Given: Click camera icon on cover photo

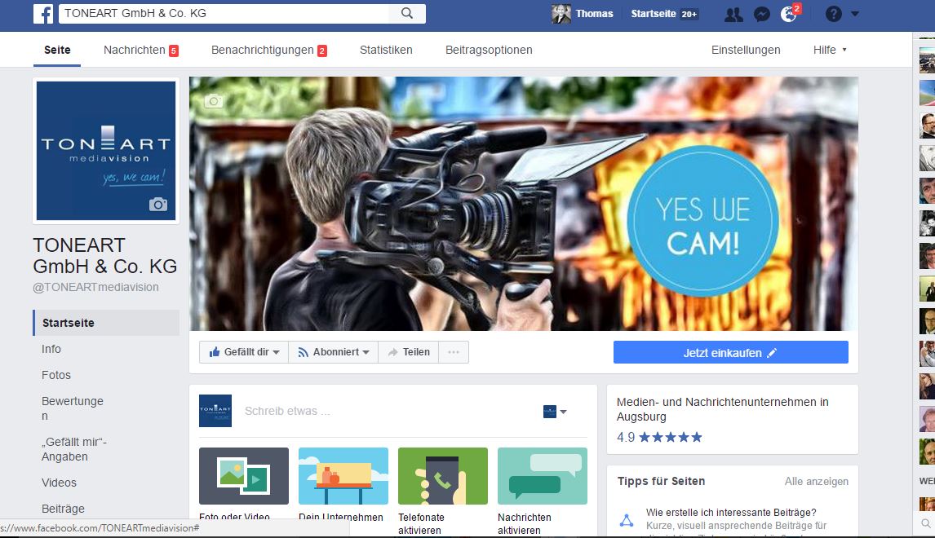Looking at the screenshot, I should [x=214, y=101].
